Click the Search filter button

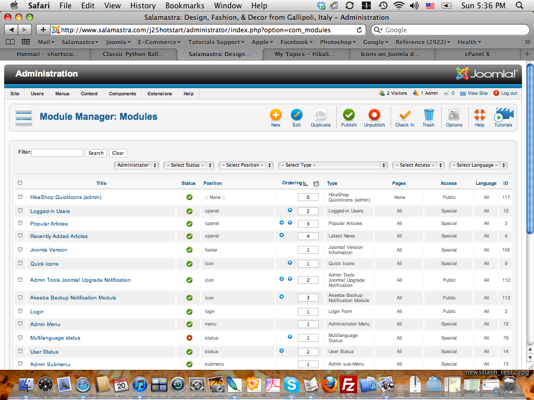click(96, 153)
